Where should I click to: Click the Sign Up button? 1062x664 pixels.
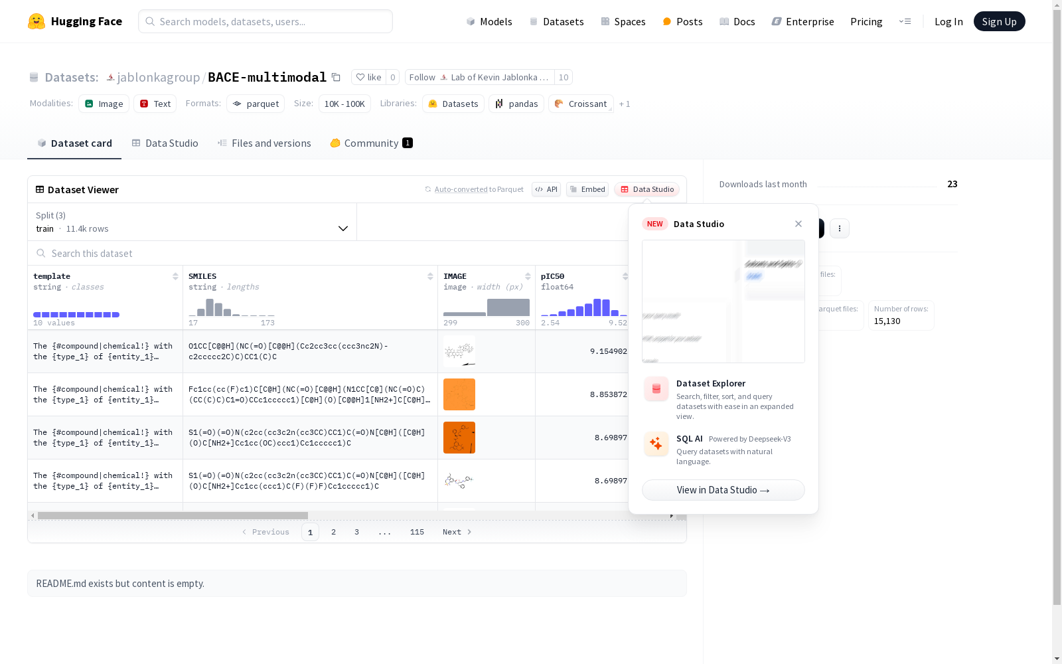(1000, 21)
